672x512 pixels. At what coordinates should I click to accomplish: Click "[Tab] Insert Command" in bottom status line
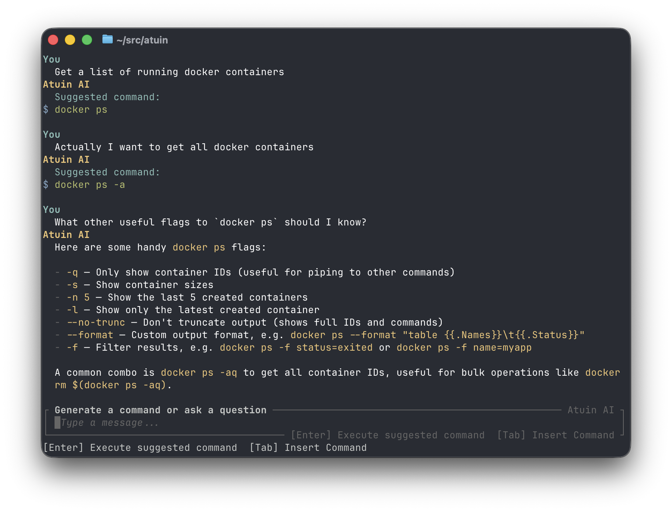point(308,448)
